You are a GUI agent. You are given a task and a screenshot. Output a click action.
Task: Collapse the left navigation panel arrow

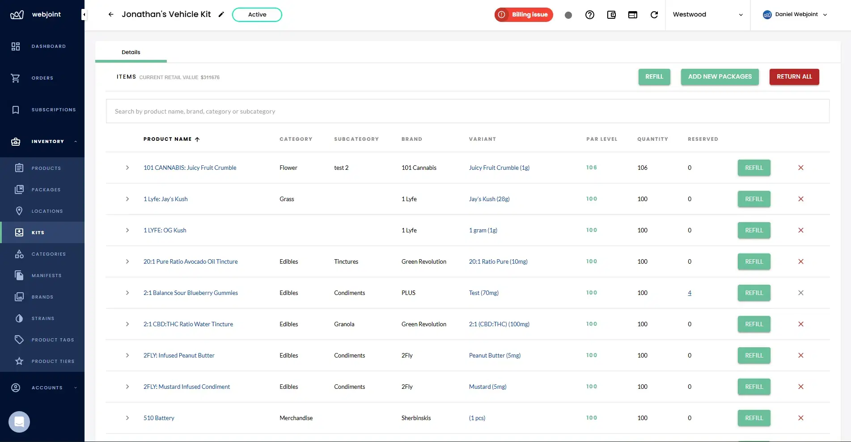click(84, 14)
